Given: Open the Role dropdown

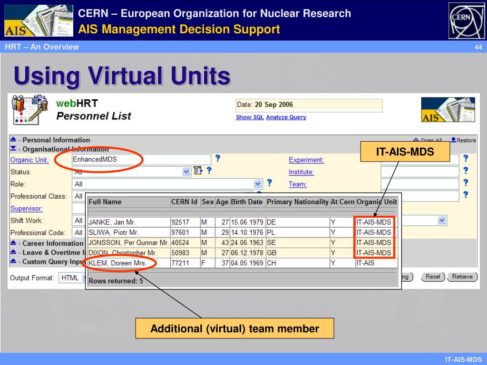Looking at the screenshot, I should (x=257, y=184).
